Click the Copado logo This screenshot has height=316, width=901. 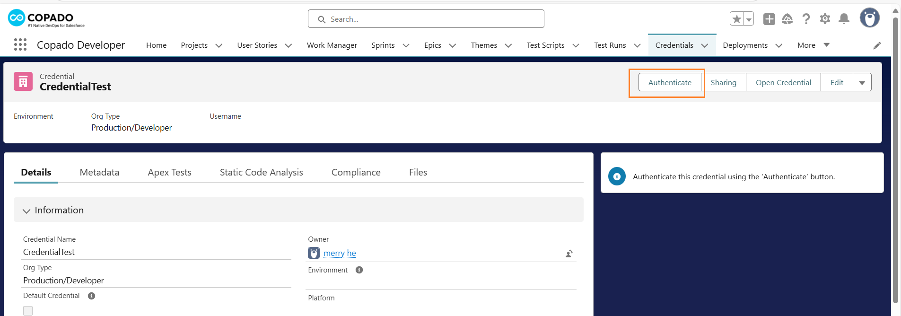click(x=46, y=18)
